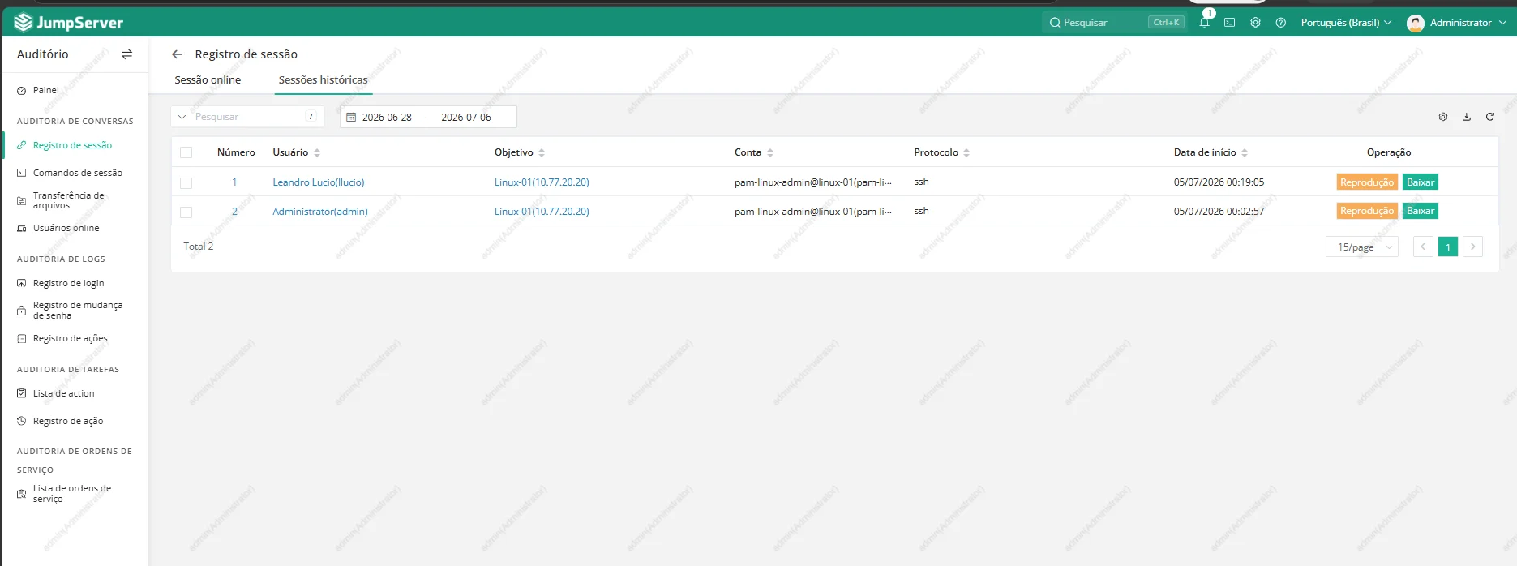Sort by Objetivo column arrows
The width and height of the screenshot is (1517, 566).
(542, 152)
